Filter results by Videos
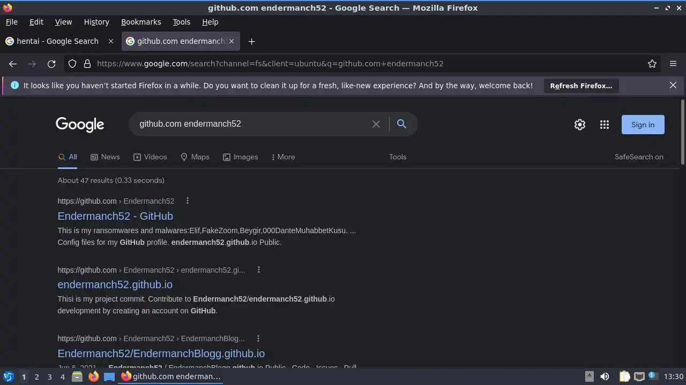Image resolution: width=686 pixels, height=385 pixels. pyautogui.click(x=150, y=157)
